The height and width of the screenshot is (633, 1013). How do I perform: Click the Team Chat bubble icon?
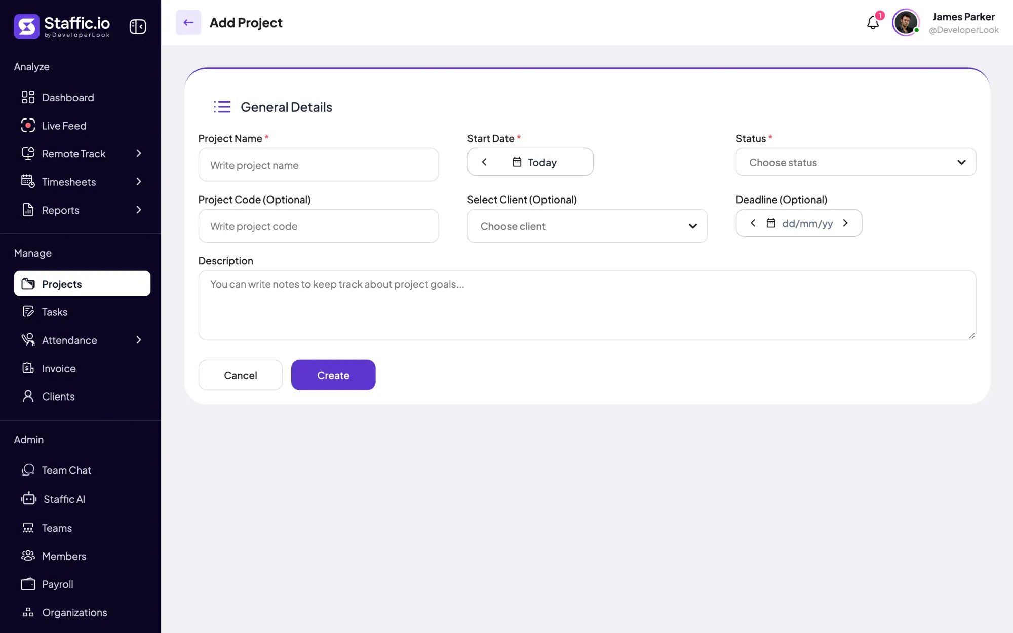(x=28, y=470)
